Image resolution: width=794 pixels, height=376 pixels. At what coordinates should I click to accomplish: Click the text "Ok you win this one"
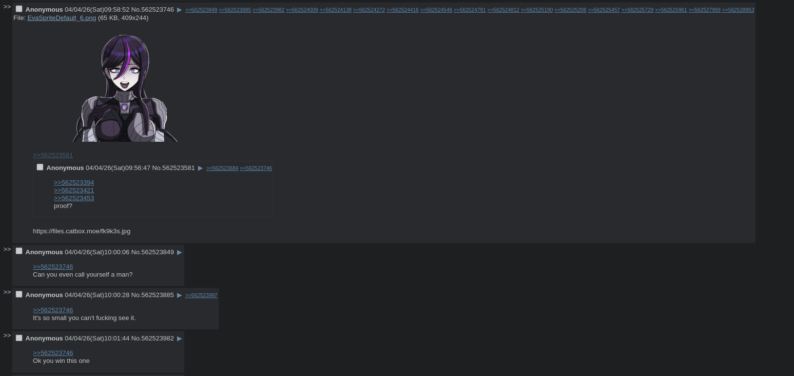click(x=61, y=360)
